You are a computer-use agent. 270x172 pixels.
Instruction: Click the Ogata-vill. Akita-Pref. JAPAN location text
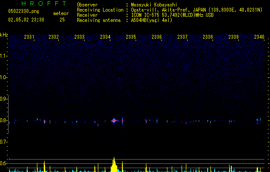pos(197,10)
